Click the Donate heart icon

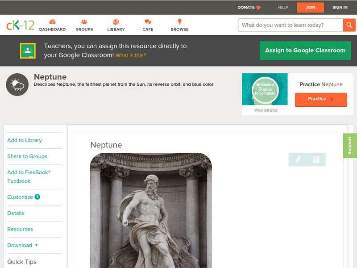point(258,8)
